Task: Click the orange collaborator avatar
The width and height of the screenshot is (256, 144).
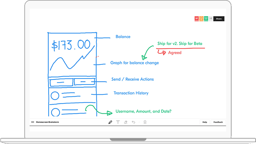Action: tap(201, 19)
